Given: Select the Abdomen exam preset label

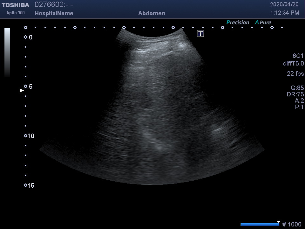Looking at the screenshot, I should (152, 13).
